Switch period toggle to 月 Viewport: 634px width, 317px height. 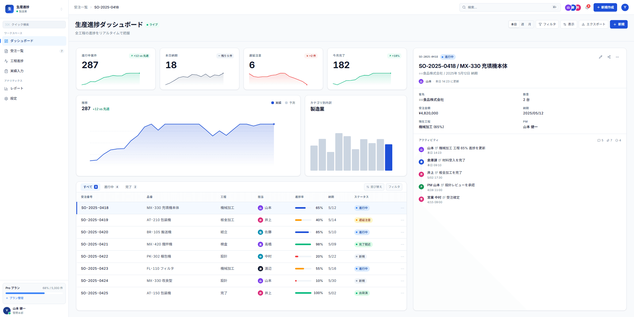coord(529,24)
